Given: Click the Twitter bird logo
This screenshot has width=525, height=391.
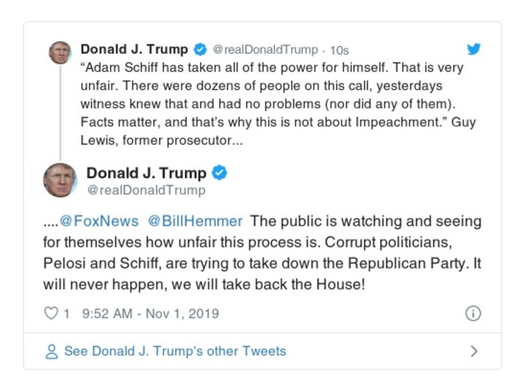Looking at the screenshot, I should [474, 49].
